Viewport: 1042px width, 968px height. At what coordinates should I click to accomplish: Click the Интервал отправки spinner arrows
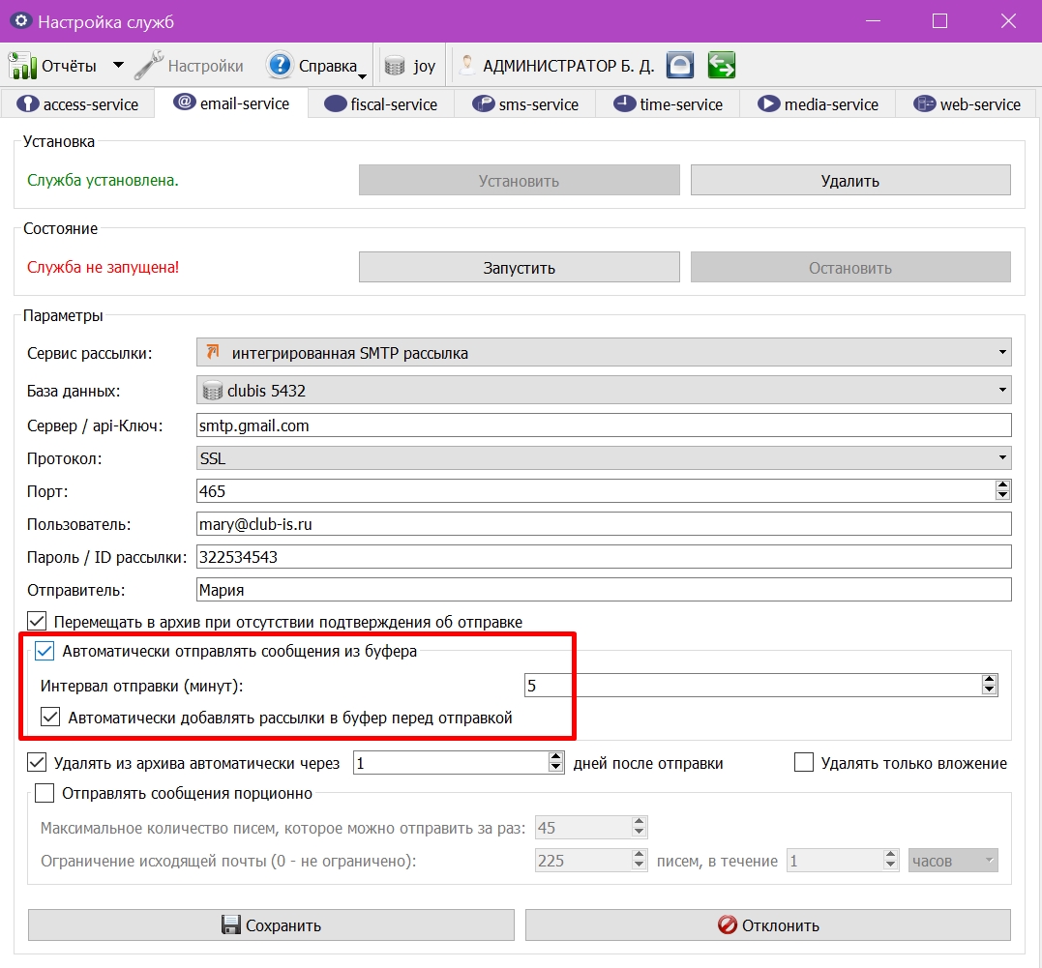990,685
